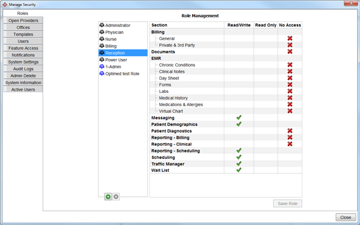This screenshot has height=225, width=360.
Task: Select the Messaging section row
Action: 226,118
